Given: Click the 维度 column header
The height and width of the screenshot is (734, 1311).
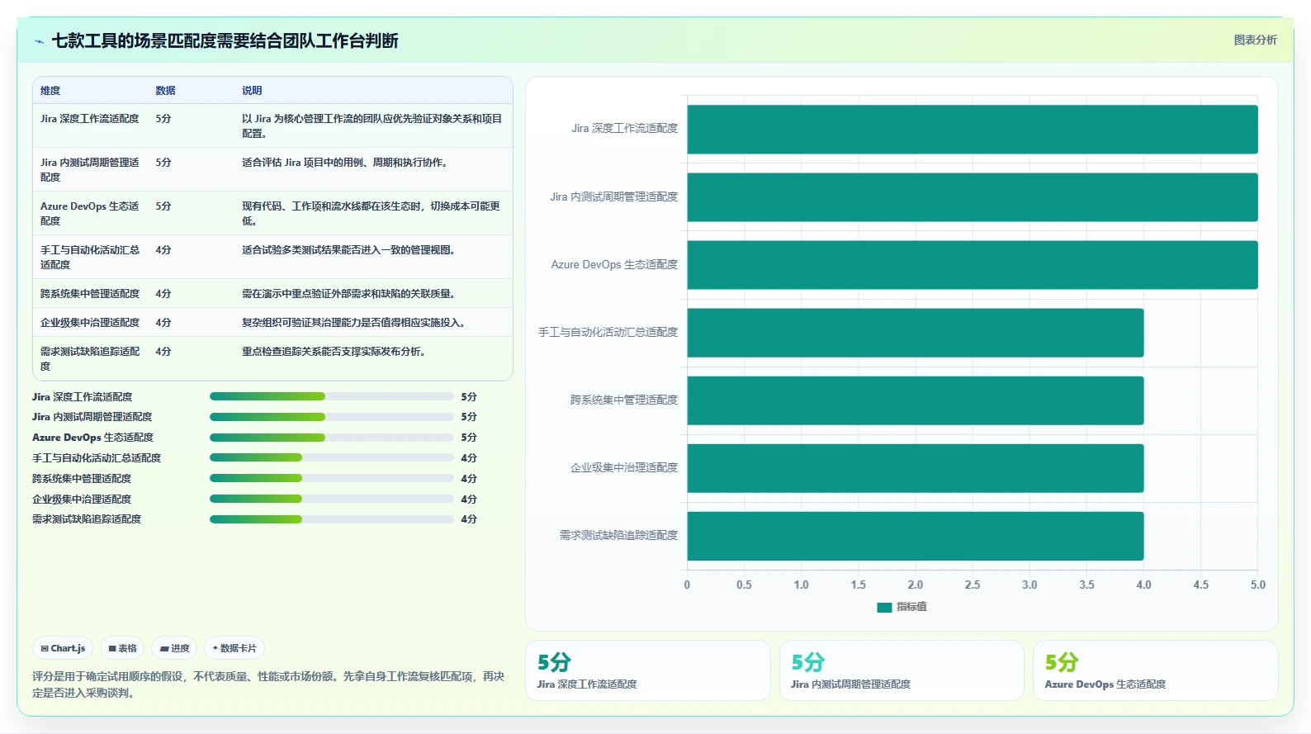Looking at the screenshot, I should [x=50, y=91].
